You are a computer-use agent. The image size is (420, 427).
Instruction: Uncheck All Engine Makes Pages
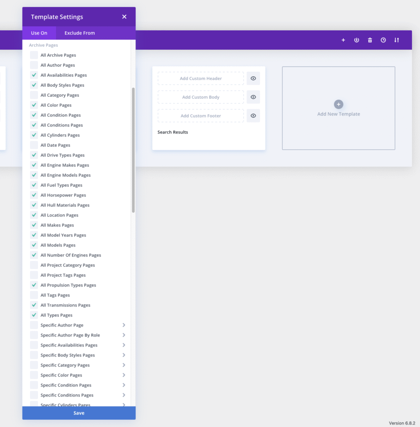point(34,165)
